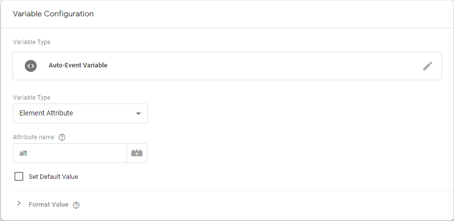Click the insert-variable brick icon
The image size is (454, 221).
(137, 153)
